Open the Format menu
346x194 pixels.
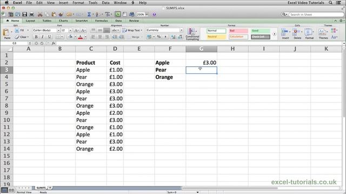coord(78,3)
